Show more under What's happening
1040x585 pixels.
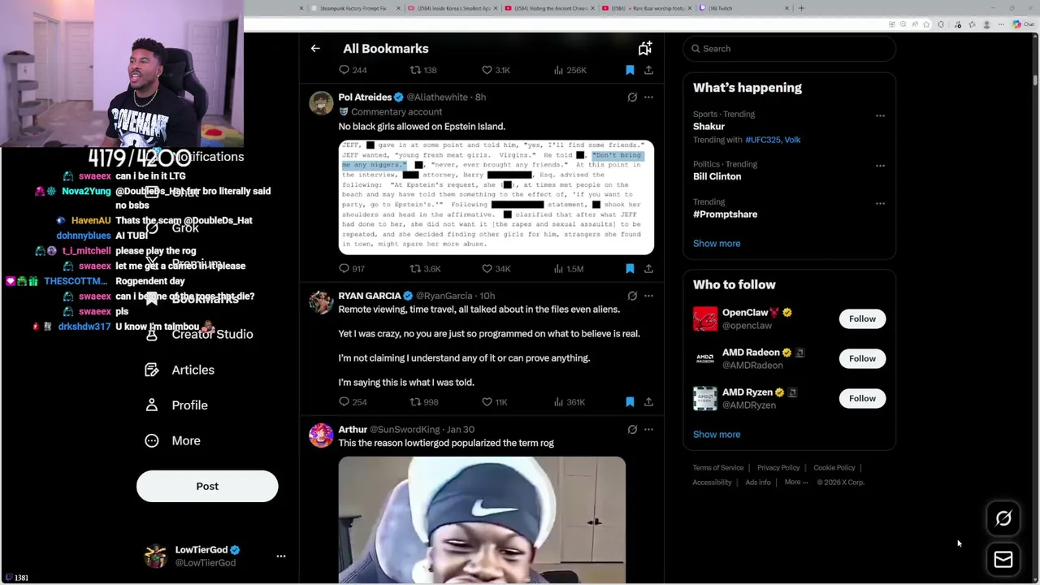[x=717, y=244]
